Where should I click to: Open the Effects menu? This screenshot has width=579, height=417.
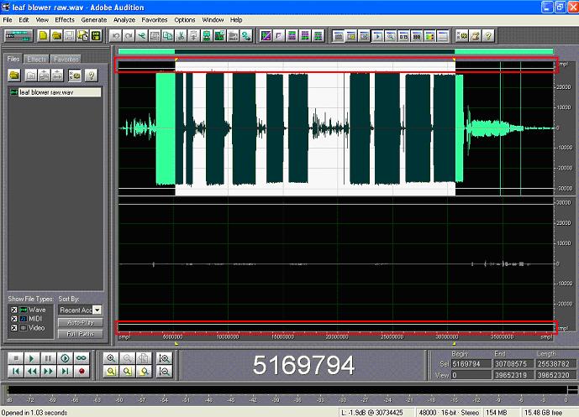coord(65,20)
